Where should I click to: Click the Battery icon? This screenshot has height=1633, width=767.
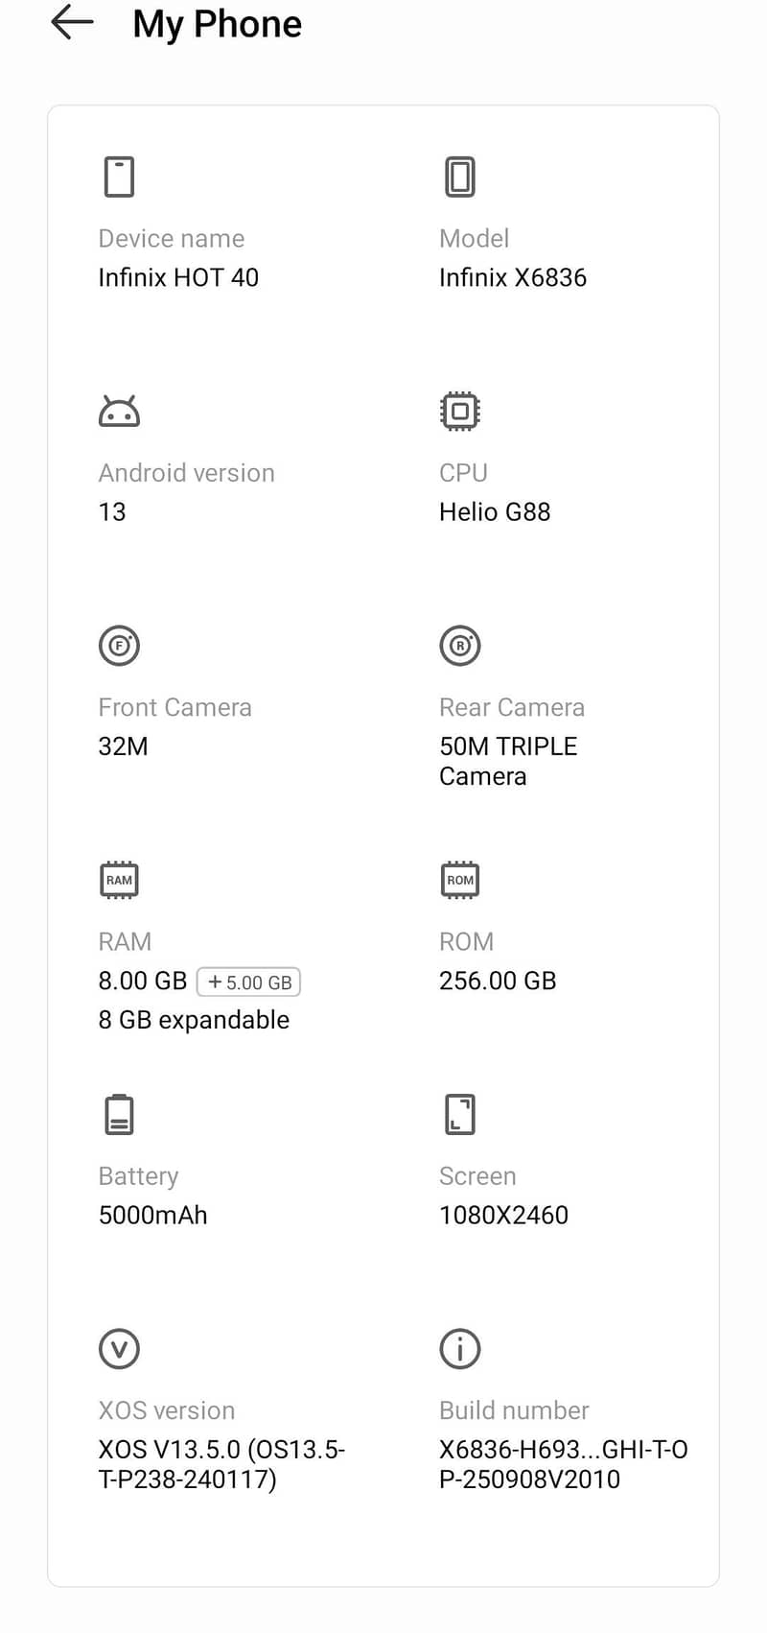[119, 1114]
